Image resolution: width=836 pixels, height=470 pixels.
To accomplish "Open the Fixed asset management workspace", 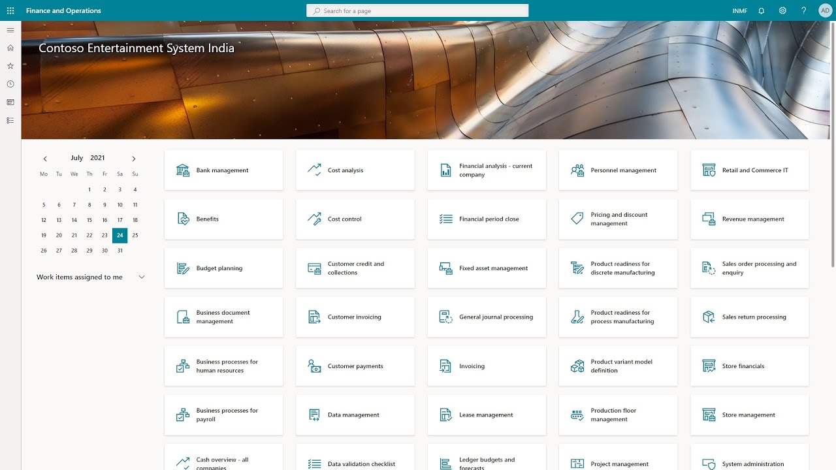I will 487,268.
